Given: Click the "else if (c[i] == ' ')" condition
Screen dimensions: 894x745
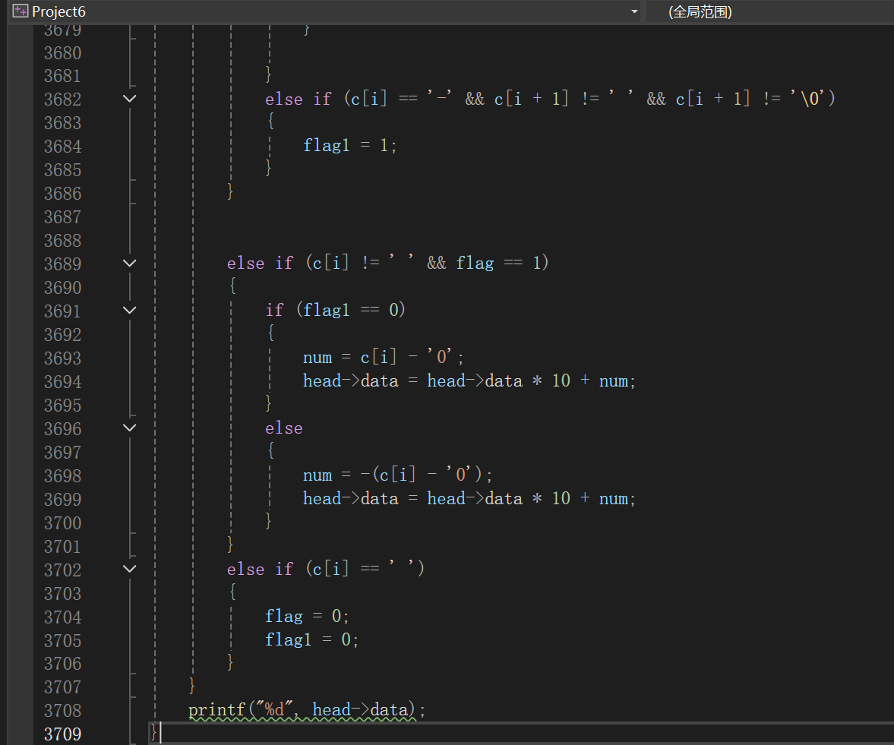Looking at the screenshot, I should (x=326, y=569).
